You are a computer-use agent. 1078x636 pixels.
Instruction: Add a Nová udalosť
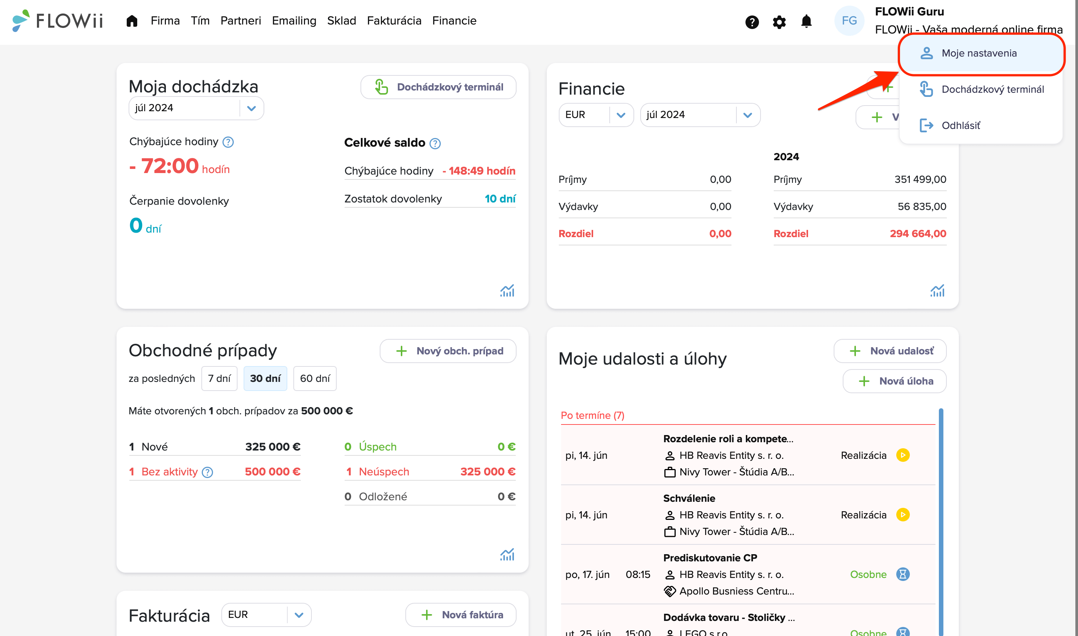(x=890, y=351)
